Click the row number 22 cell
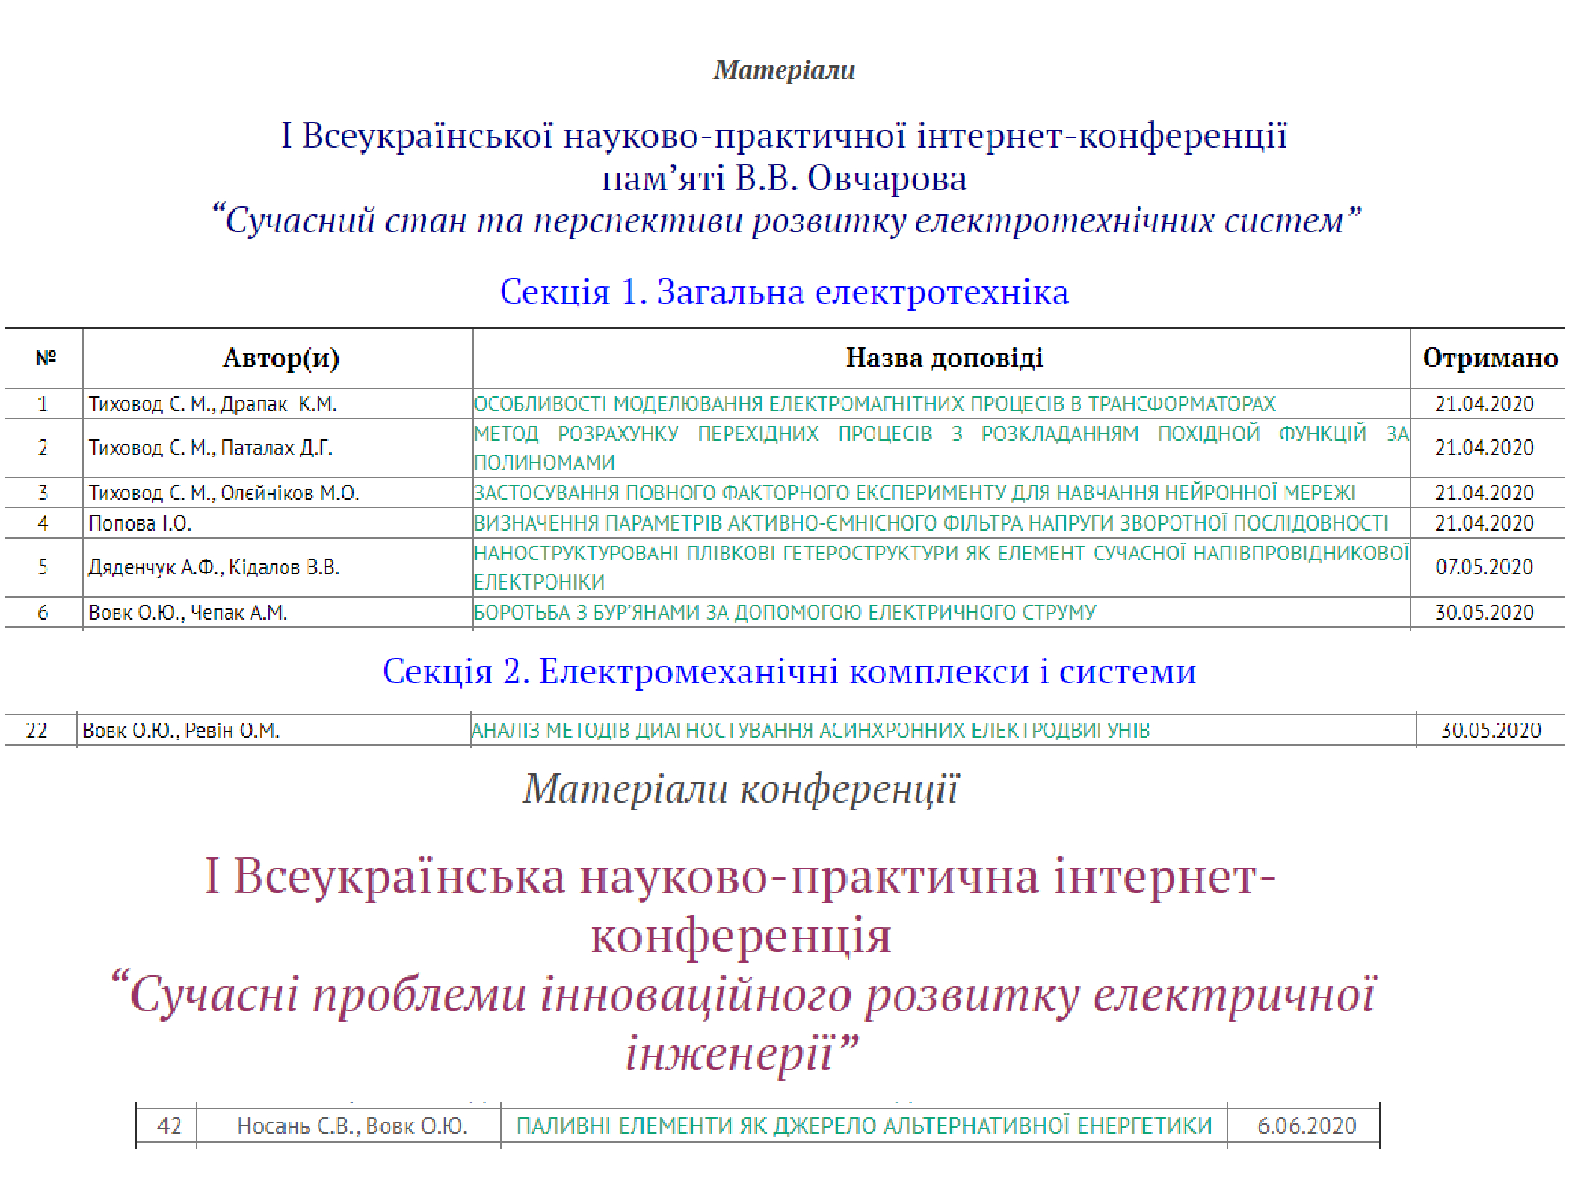The height and width of the screenshot is (1177, 1572). (x=37, y=730)
